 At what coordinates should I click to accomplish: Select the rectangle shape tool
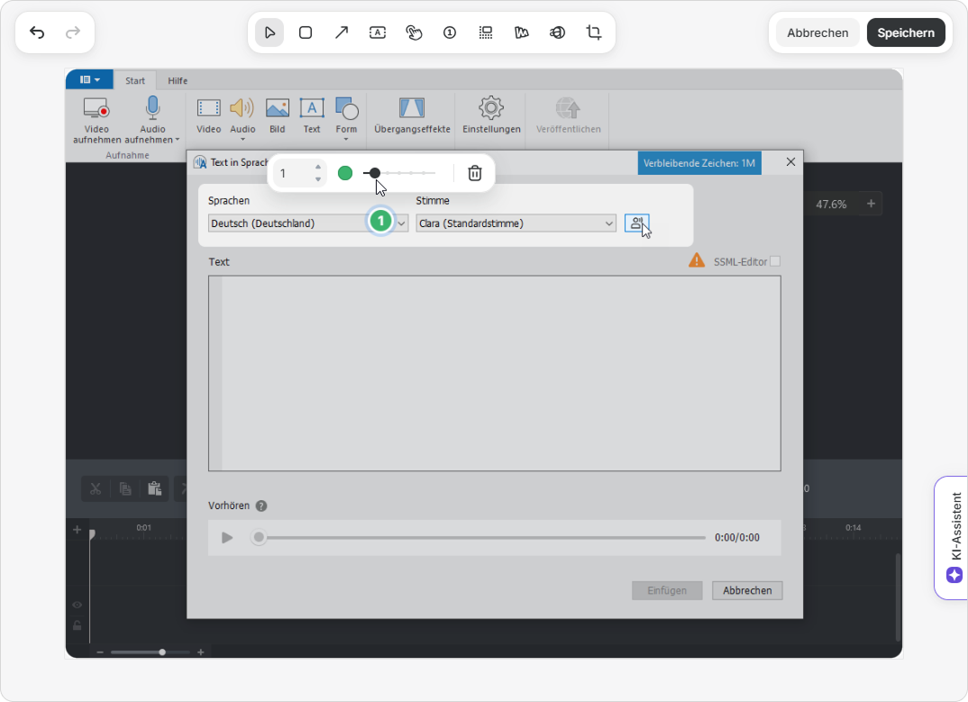[x=306, y=32]
